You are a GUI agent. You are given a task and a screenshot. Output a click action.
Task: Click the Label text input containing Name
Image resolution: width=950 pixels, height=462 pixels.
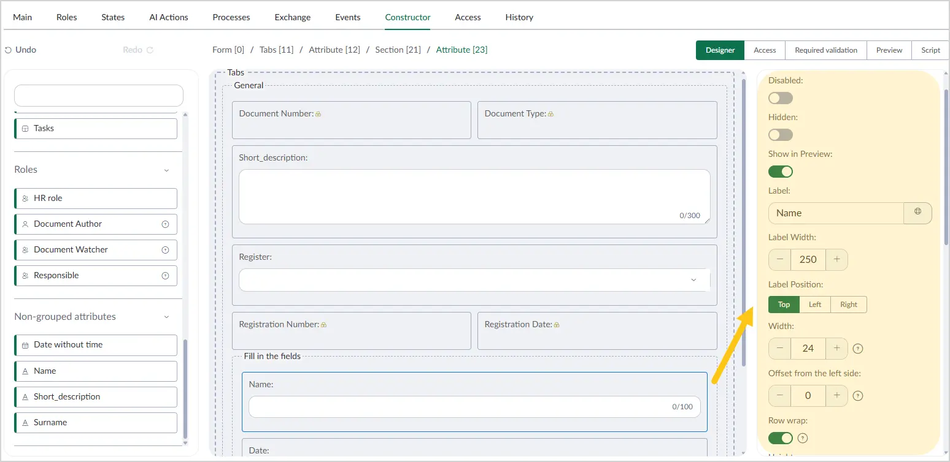[x=836, y=213]
